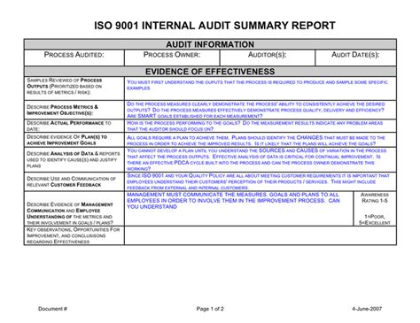The width and height of the screenshot is (420, 323).
Task: Click the Describe Process Metrics & Improvement Objective(s) label
Action: pyautogui.click(x=62, y=110)
